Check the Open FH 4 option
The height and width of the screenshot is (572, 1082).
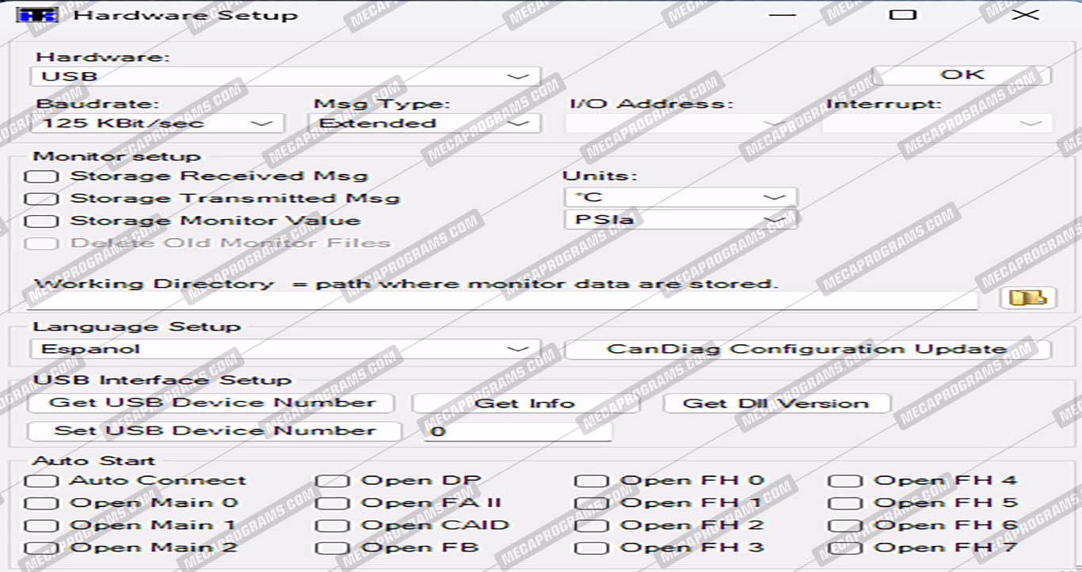point(845,481)
